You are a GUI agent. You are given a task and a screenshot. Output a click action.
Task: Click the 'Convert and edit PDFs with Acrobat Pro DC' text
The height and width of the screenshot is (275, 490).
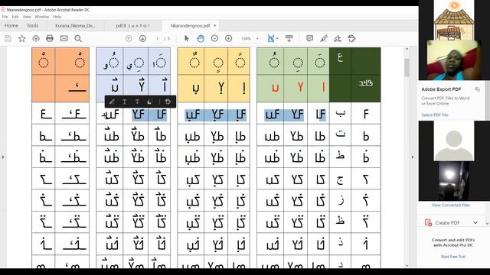click(453, 243)
